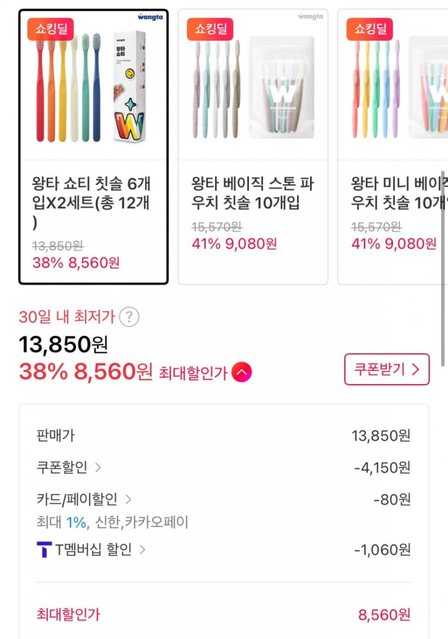Select 왕타 쇼티 칫솔 6개입 product card
448x639 pixels.
[93, 146]
